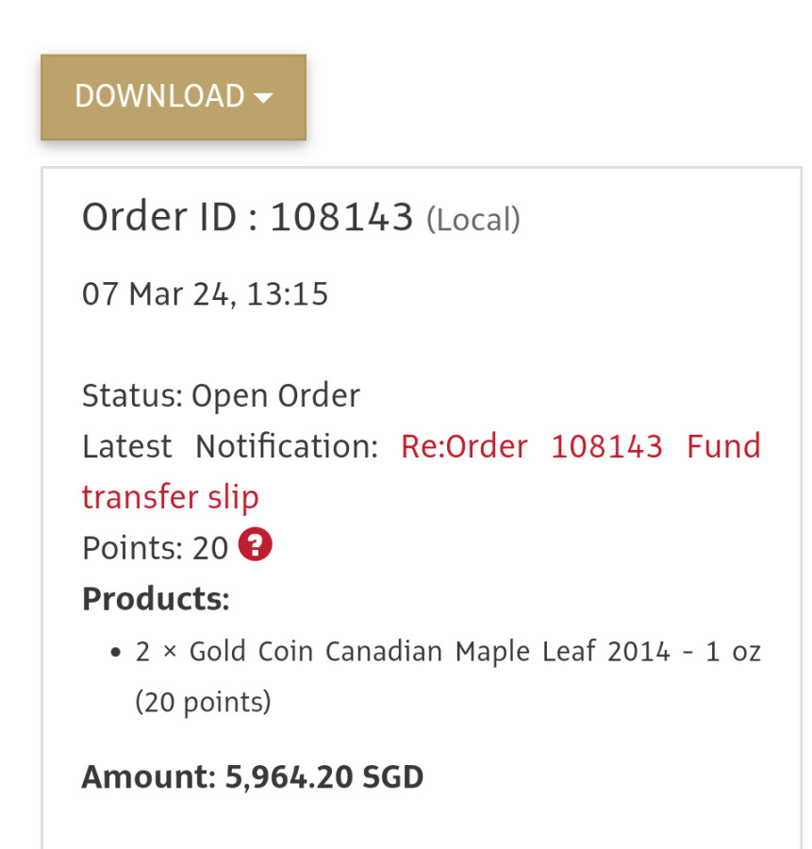Select the 5,964.20 SGD amount value

[x=324, y=777]
